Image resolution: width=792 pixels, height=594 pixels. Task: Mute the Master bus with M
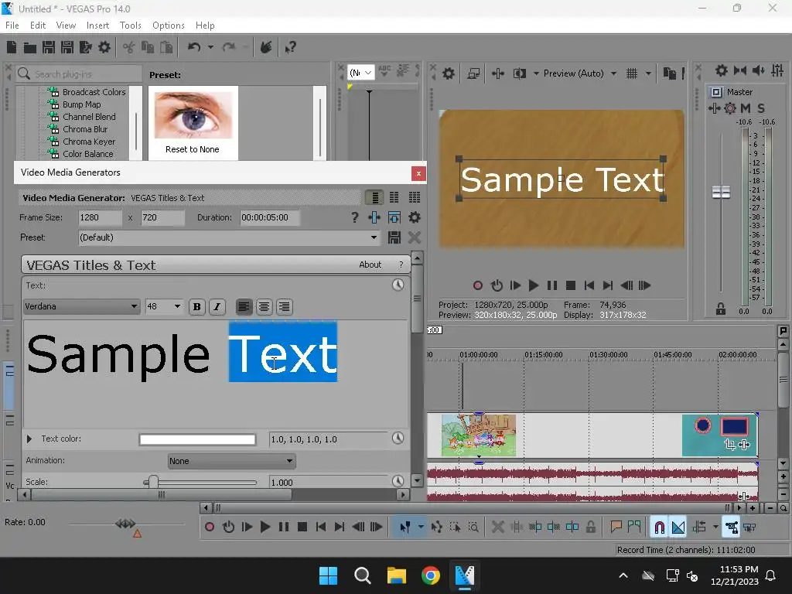(745, 108)
